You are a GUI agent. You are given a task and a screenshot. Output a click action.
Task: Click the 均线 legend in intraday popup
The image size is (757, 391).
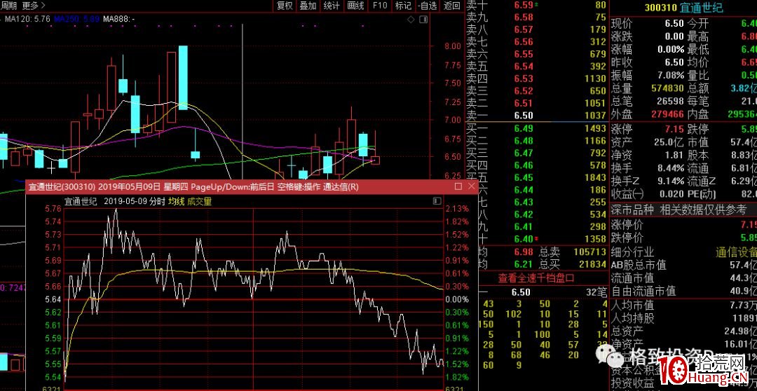tap(176, 201)
